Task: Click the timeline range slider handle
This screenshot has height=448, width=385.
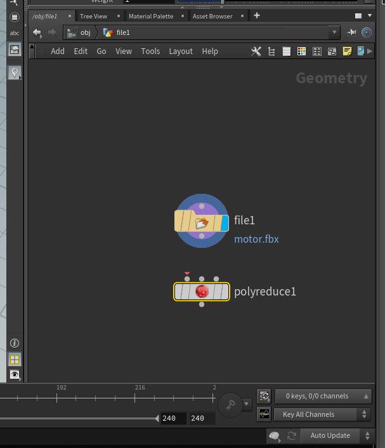Action: (x=157, y=418)
